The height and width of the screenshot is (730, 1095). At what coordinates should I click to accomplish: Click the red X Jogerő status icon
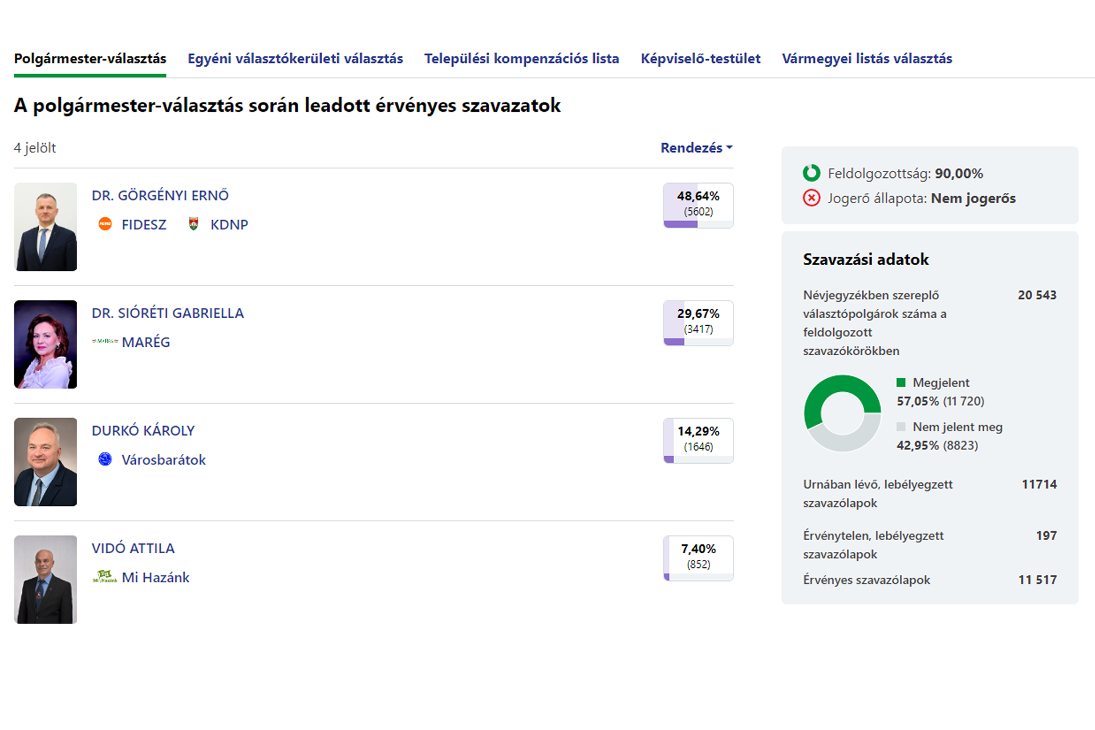tap(811, 198)
